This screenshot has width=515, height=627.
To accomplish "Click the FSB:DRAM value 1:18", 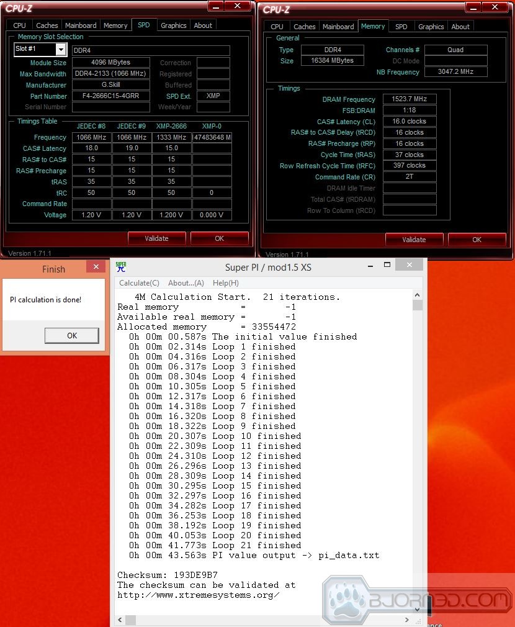I will (409, 110).
